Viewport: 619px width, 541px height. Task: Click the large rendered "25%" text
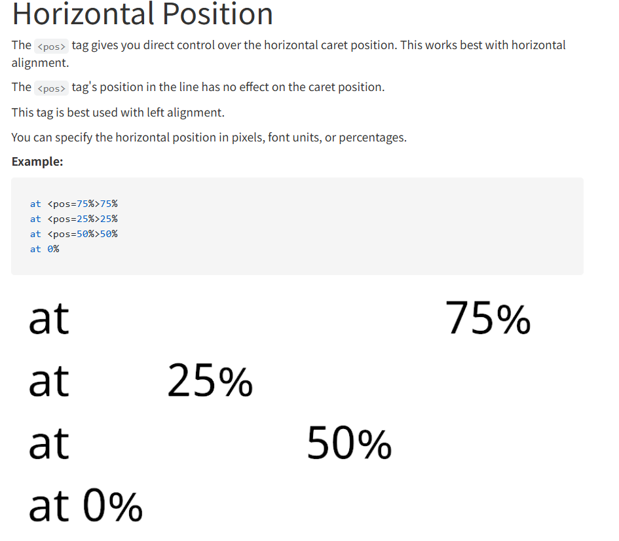click(x=210, y=381)
